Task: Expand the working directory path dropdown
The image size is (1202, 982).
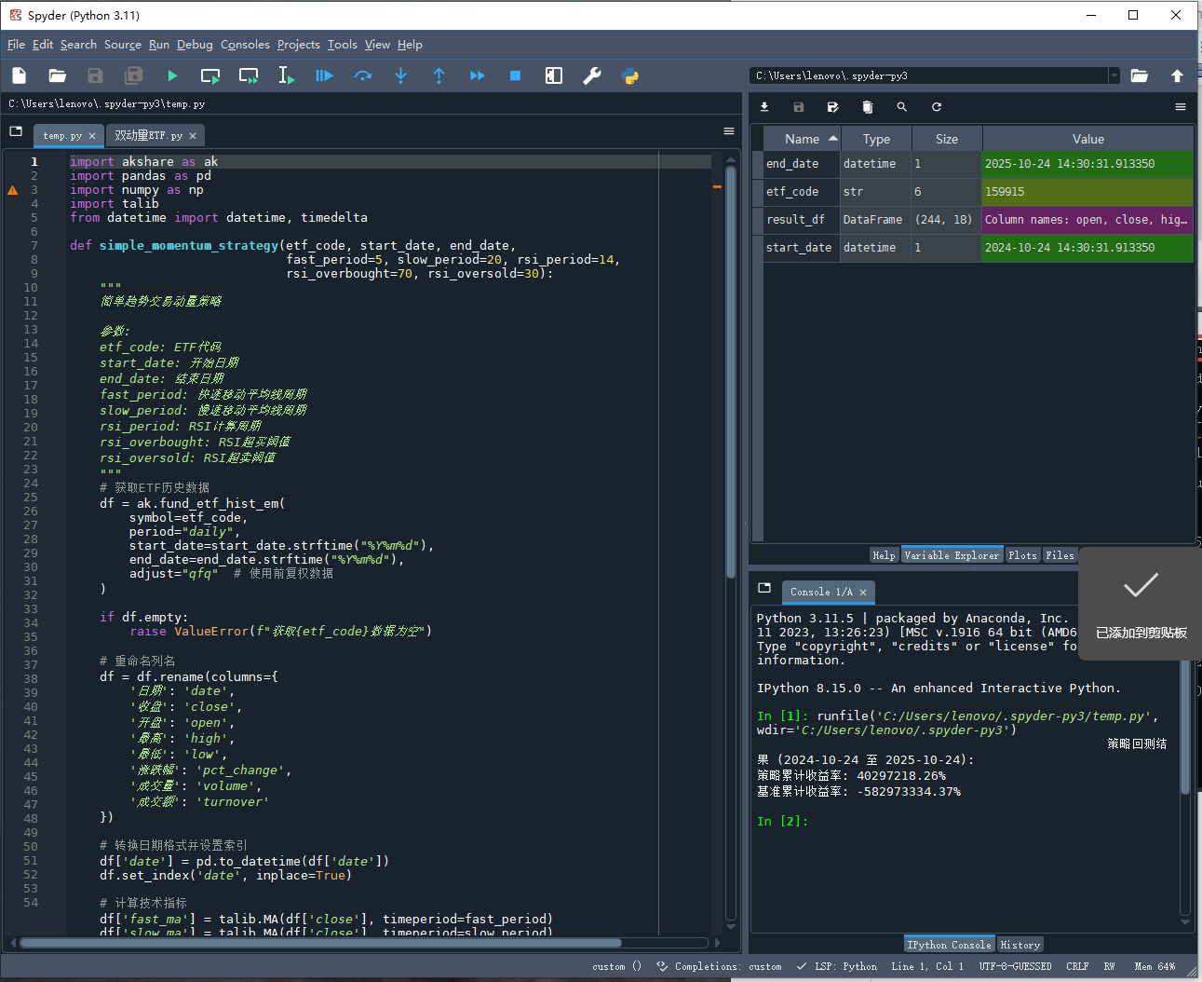Action: pyautogui.click(x=1114, y=76)
